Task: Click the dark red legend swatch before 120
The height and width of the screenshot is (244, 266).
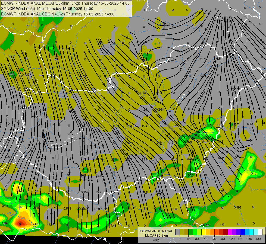Action: (225, 232)
